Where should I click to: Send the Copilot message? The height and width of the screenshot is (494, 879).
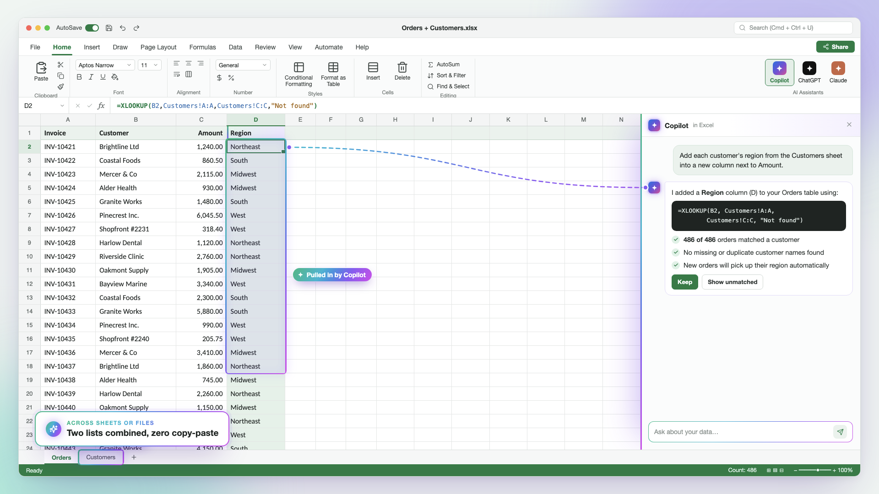click(840, 432)
